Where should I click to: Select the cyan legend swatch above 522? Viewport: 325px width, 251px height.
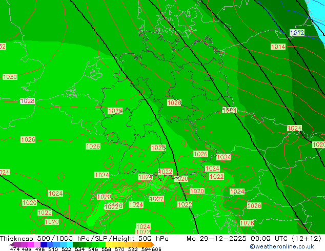70,244
